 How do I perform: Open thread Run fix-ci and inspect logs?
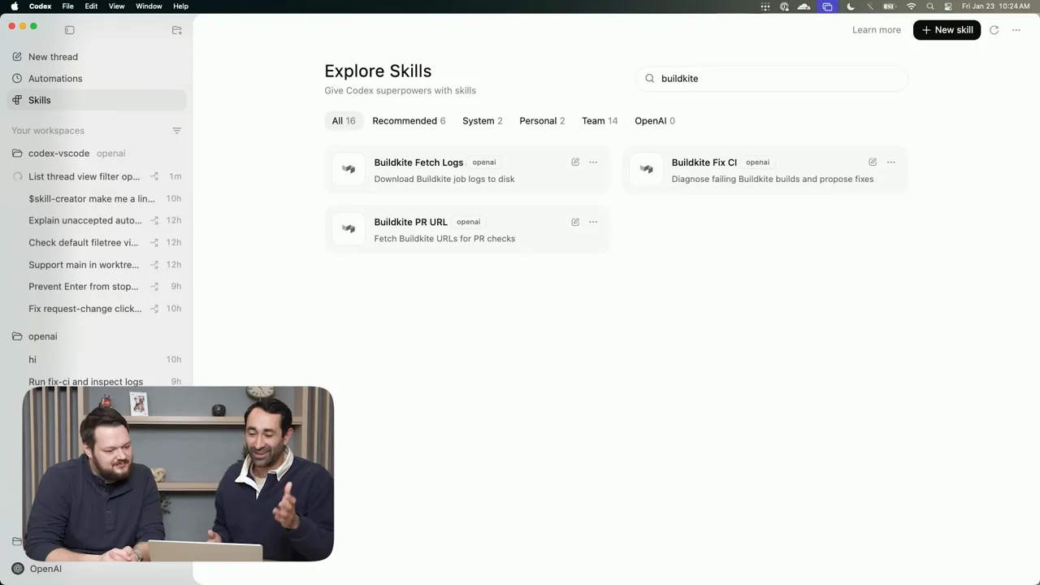pos(96,381)
